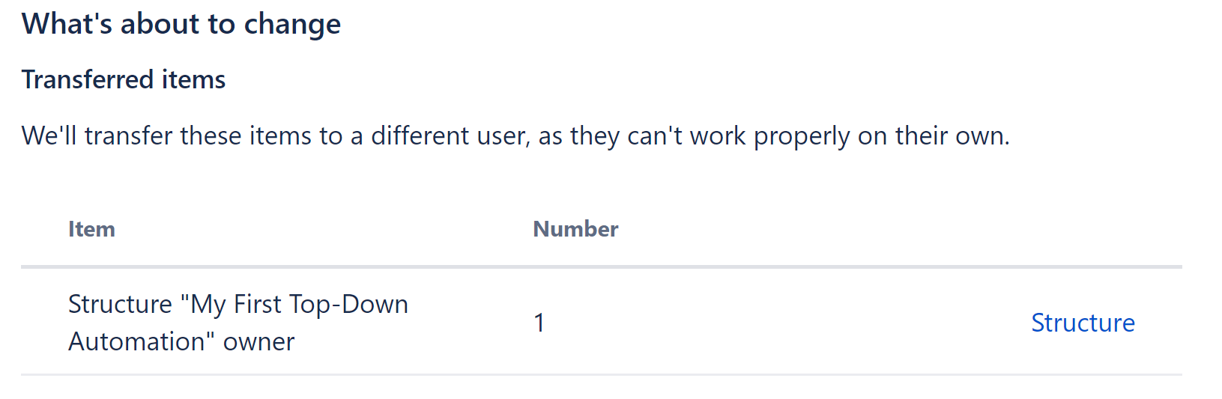The width and height of the screenshot is (1222, 399).
Task: Click the Number column header
Action: [575, 229]
